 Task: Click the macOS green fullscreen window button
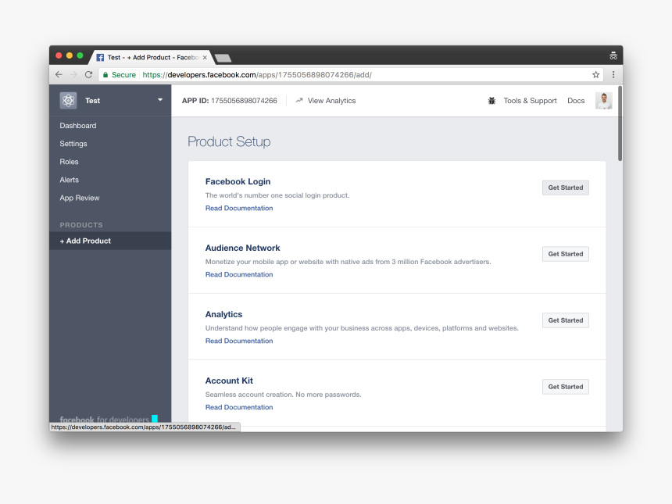tap(80, 55)
